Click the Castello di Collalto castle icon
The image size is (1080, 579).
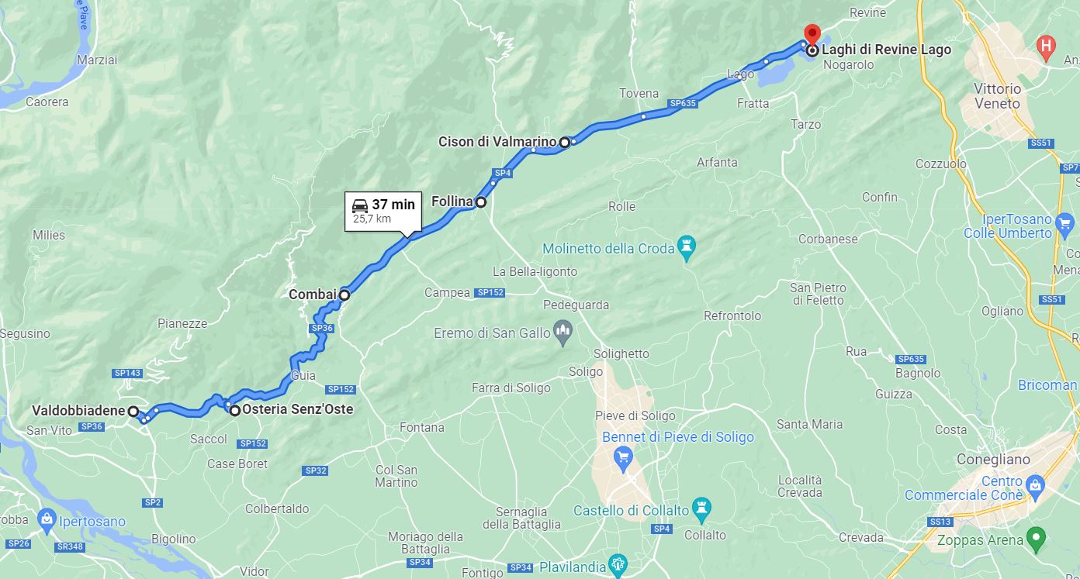(701, 508)
